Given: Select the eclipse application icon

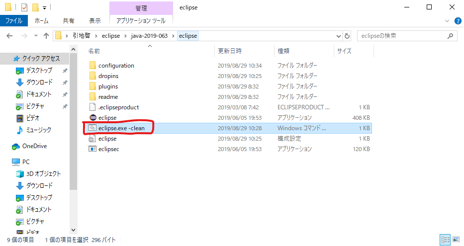Looking at the screenshot, I should [x=93, y=118].
